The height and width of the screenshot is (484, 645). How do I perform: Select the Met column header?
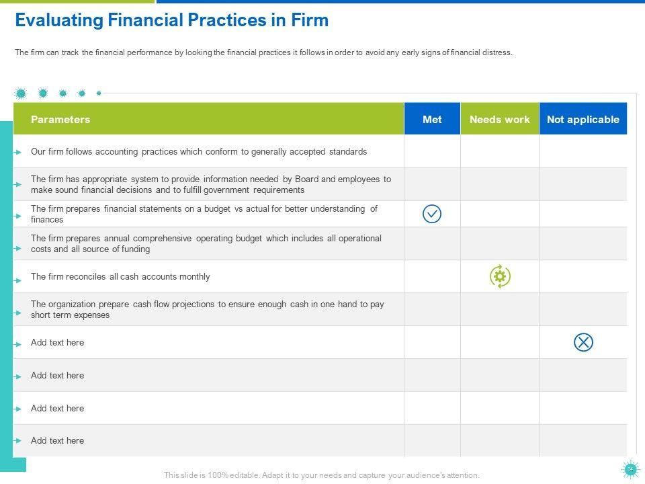point(432,120)
